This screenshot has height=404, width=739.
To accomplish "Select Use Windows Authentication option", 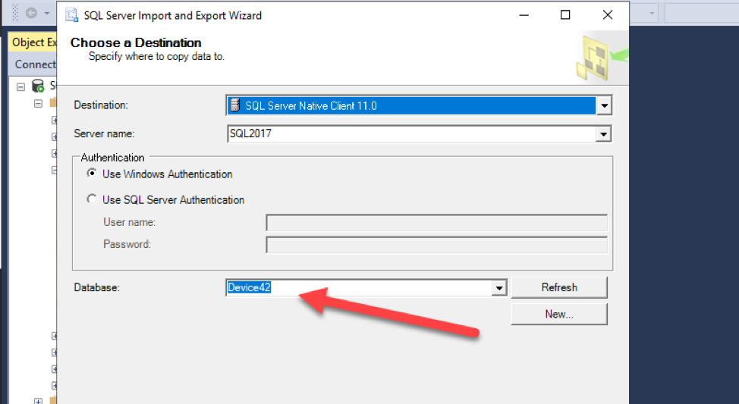I will point(92,174).
